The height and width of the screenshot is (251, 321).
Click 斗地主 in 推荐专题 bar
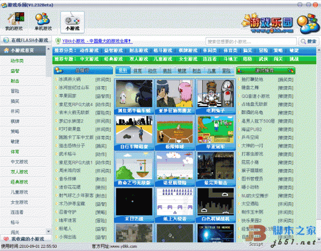[230, 59]
